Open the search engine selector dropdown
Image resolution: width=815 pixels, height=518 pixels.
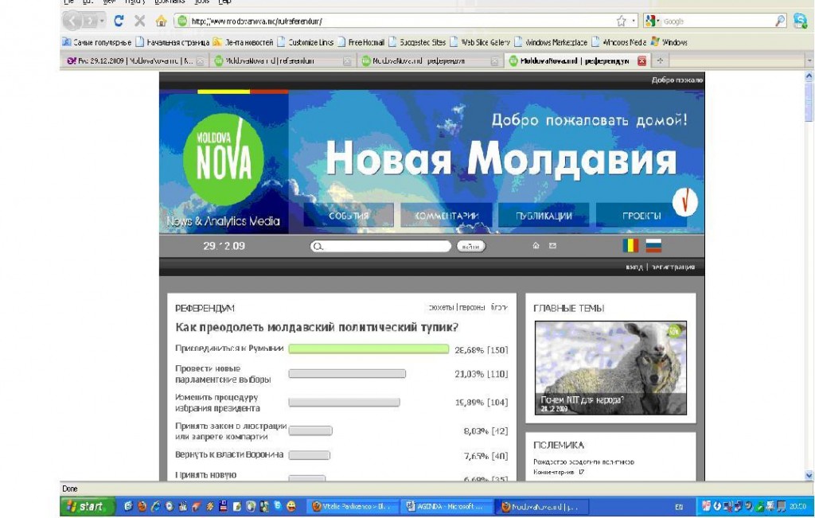click(x=653, y=21)
